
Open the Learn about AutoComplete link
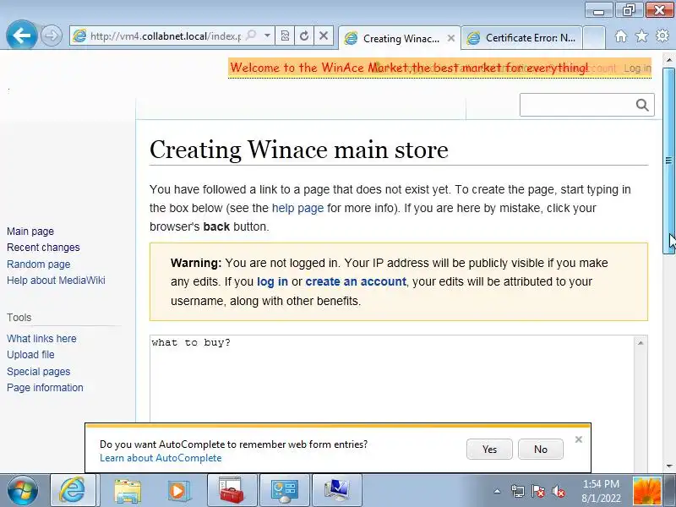pos(161,458)
